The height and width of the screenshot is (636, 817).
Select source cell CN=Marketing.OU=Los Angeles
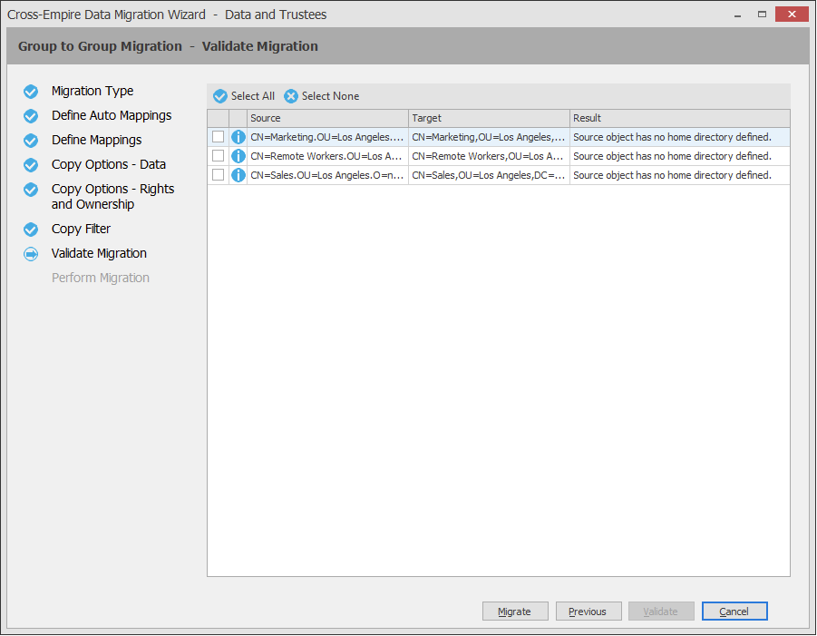coord(327,137)
